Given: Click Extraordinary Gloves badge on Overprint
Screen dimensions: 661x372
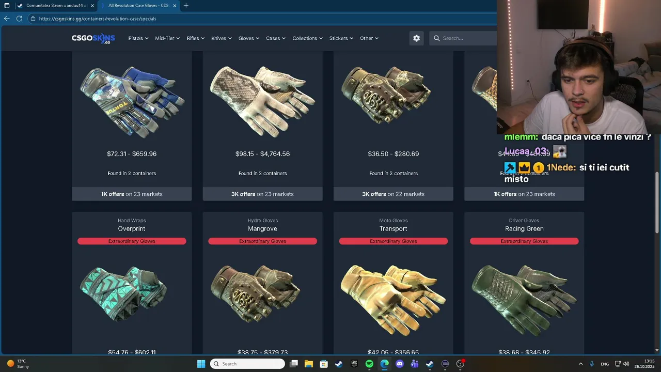Looking at the screenshot, I should pyautogui.click(x=132, y=241).
